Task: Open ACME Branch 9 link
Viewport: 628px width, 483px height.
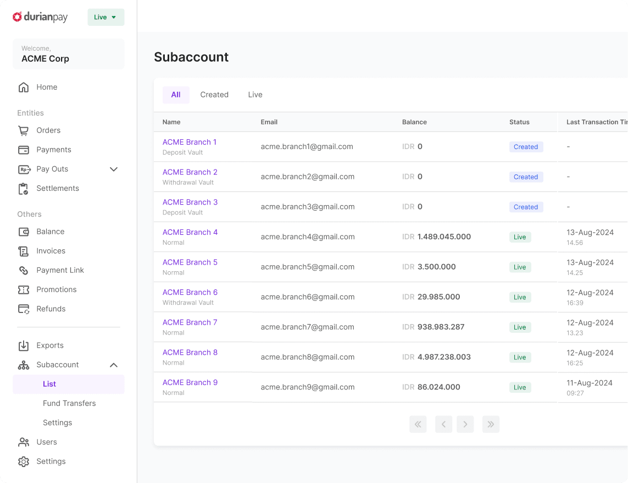Action: pos(190,383)
